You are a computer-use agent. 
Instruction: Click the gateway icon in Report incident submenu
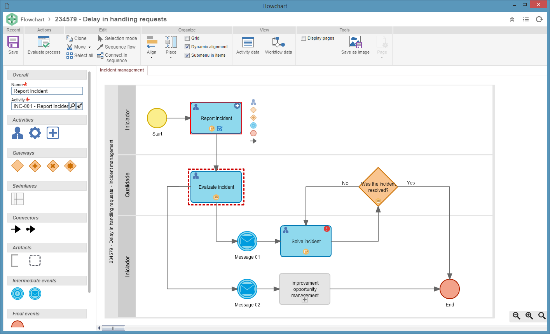(253, 110)
